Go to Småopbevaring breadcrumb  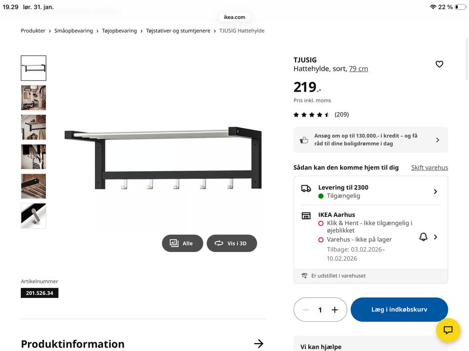point(74,31)
